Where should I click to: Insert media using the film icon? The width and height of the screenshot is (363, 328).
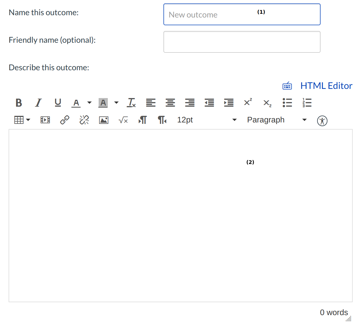coord(45,120)
